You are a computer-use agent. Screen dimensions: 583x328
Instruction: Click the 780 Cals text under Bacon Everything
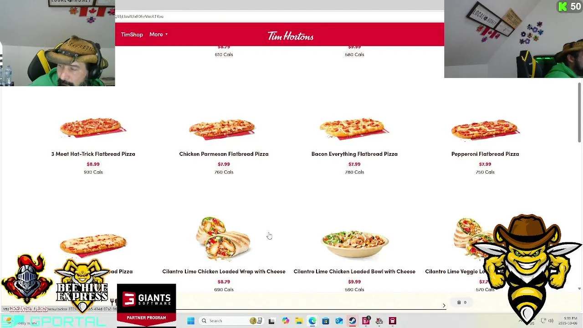pos(354,172)
